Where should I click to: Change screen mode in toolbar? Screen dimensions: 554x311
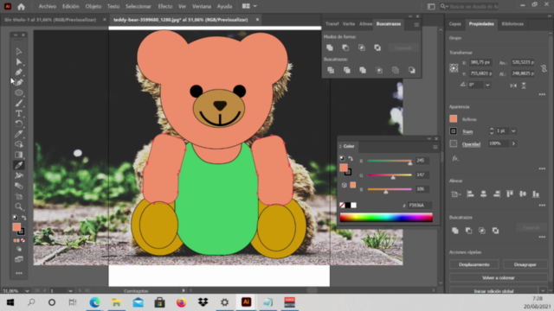tap(19, 259)
